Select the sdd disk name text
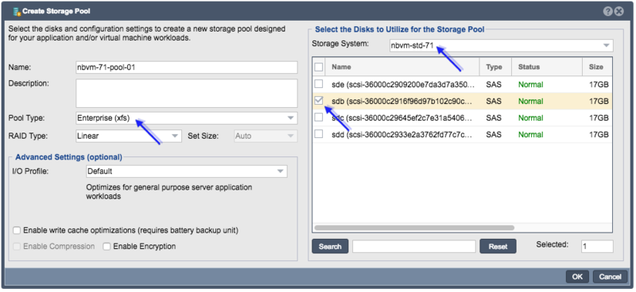The height and width of the screenshot is (292, 636). tap(402, 134)
